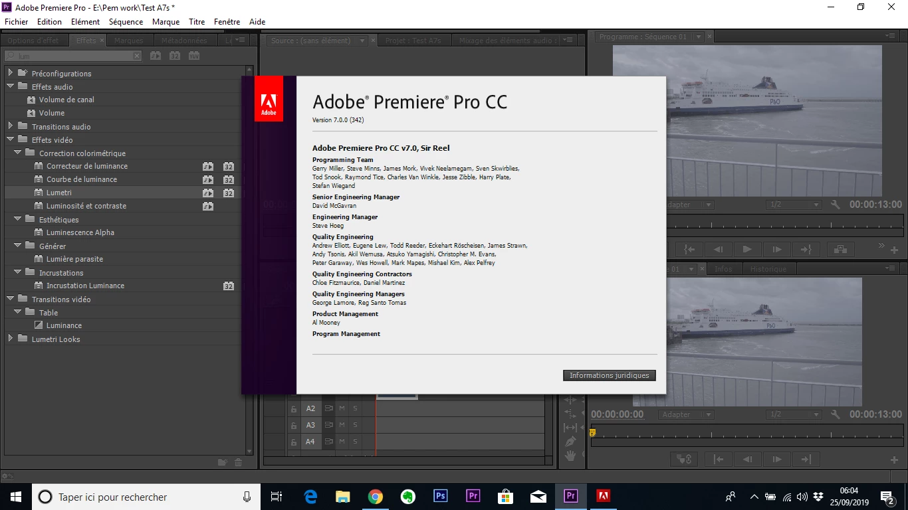Toggle the YUV effects filter icon
The image size is (908, 510).
pyautogui.click(x=194, y=56)
